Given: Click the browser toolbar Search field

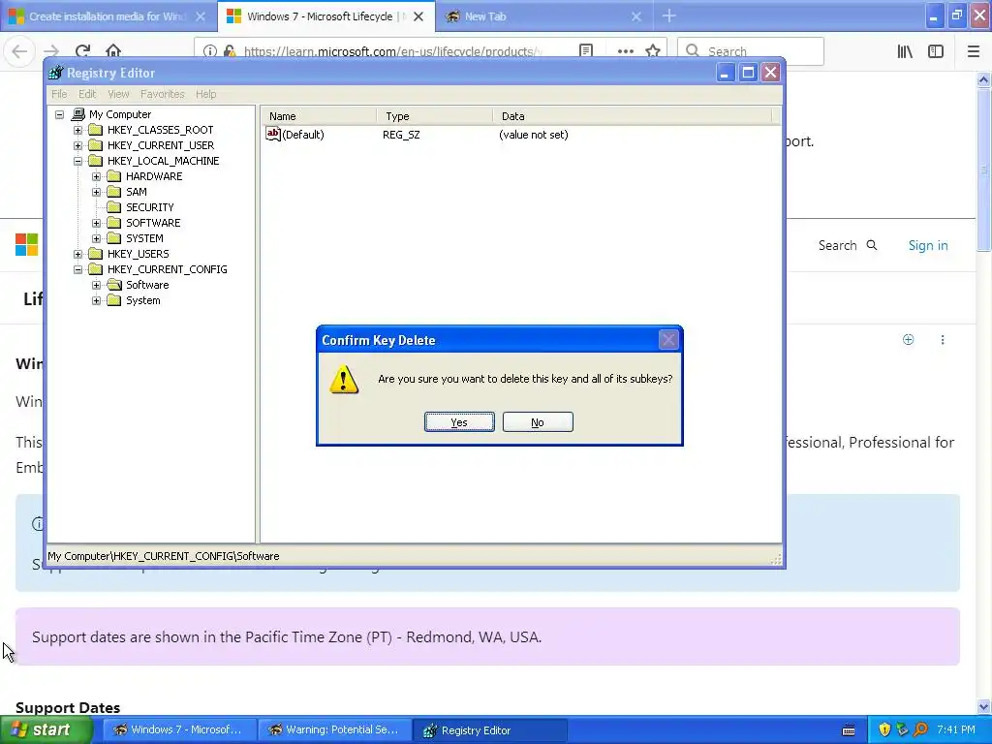Looking at the screenshot, I should tap(751, 51).
